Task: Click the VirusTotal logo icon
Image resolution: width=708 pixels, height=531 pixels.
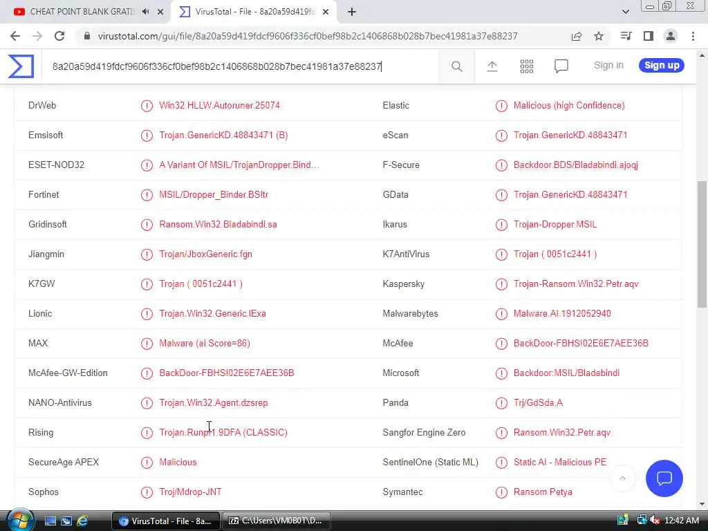Action: (21, 66)
